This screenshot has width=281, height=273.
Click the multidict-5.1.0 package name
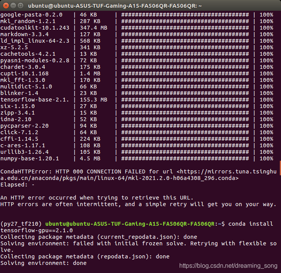26,87
